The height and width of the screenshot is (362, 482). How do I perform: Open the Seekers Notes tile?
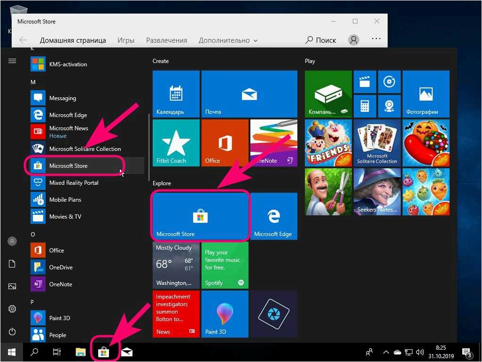(x=377, y=192)
